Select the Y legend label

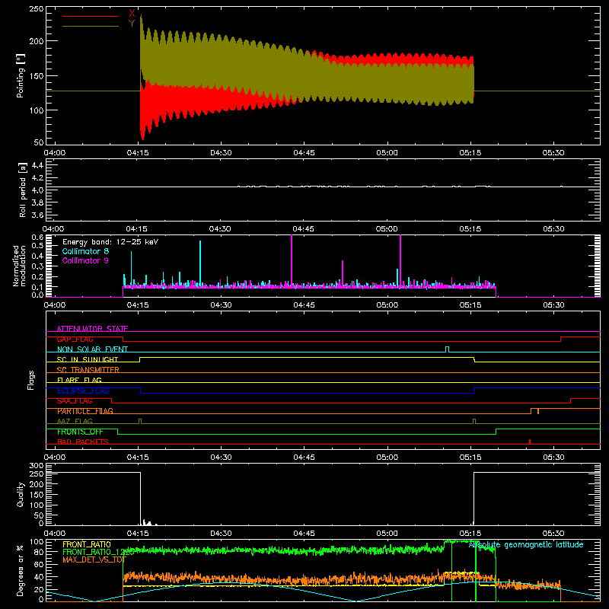tap(132, 24)
